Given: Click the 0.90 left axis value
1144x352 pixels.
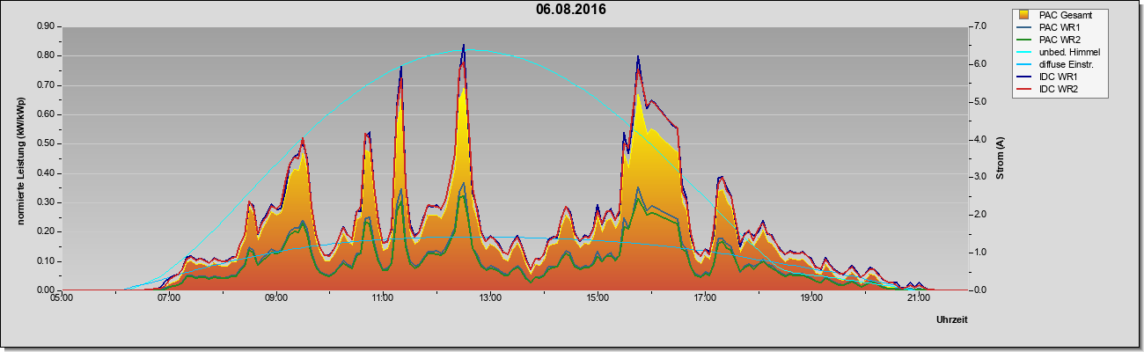Looking at the screenshot, I should [x=45, y=26].
